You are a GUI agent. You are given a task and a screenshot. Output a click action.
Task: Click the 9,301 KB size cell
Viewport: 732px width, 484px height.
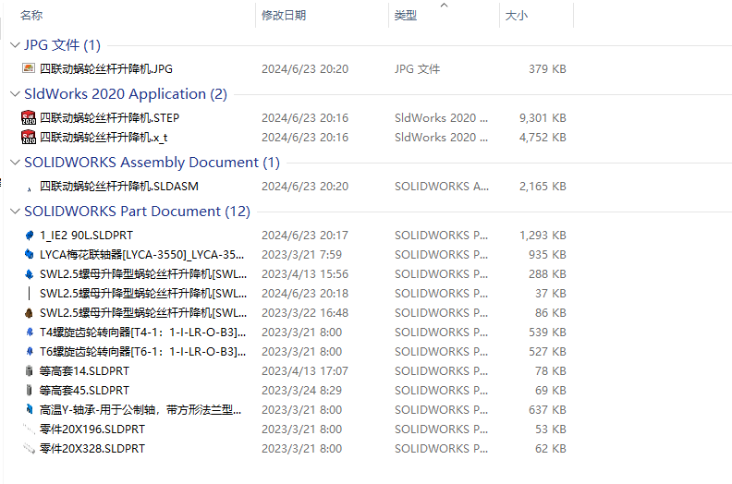click(x=543, y=117)
